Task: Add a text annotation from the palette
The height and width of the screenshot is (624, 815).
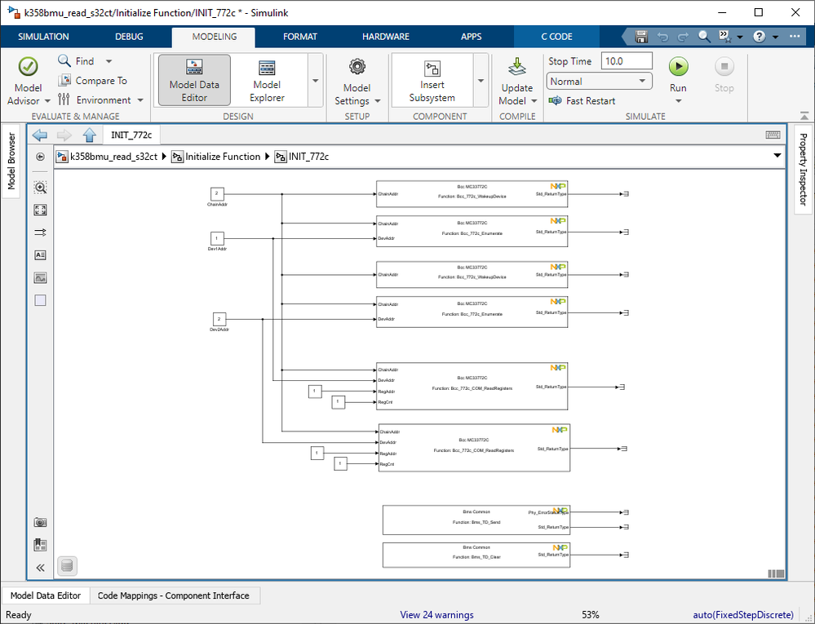Action: click(40, 255)
